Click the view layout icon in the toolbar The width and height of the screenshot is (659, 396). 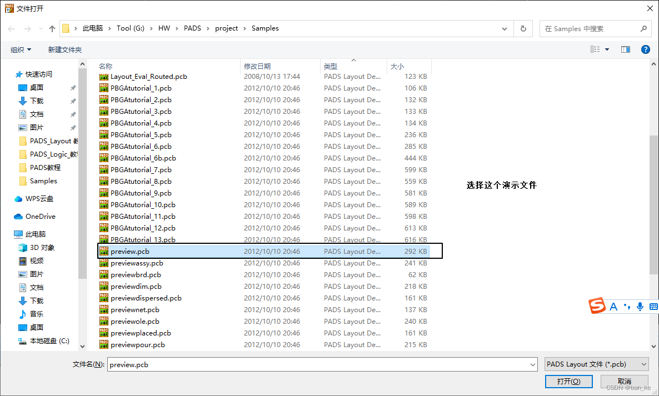[x=595, y=49]
